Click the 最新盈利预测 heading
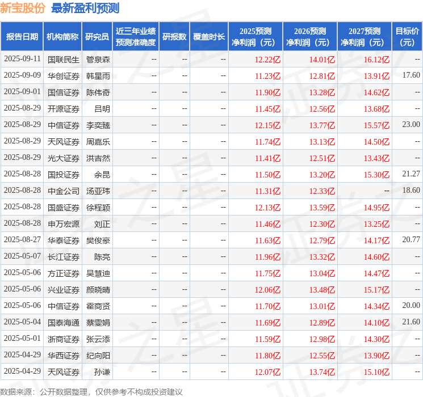Screen dimensions: 423x397 (x=85, y=8)
